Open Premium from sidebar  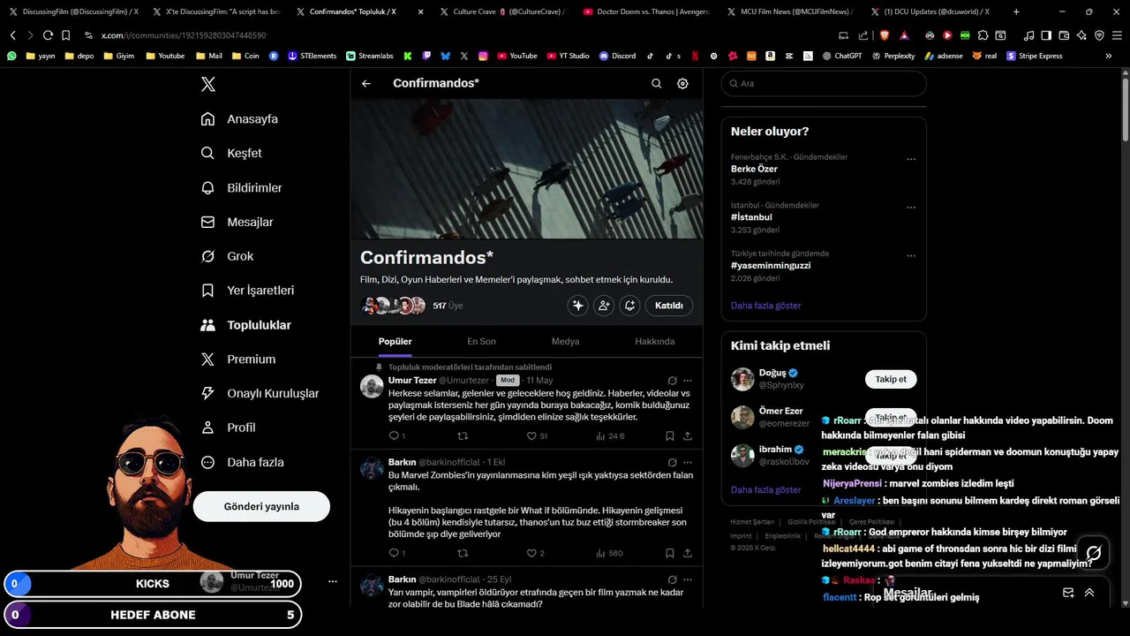237,359
